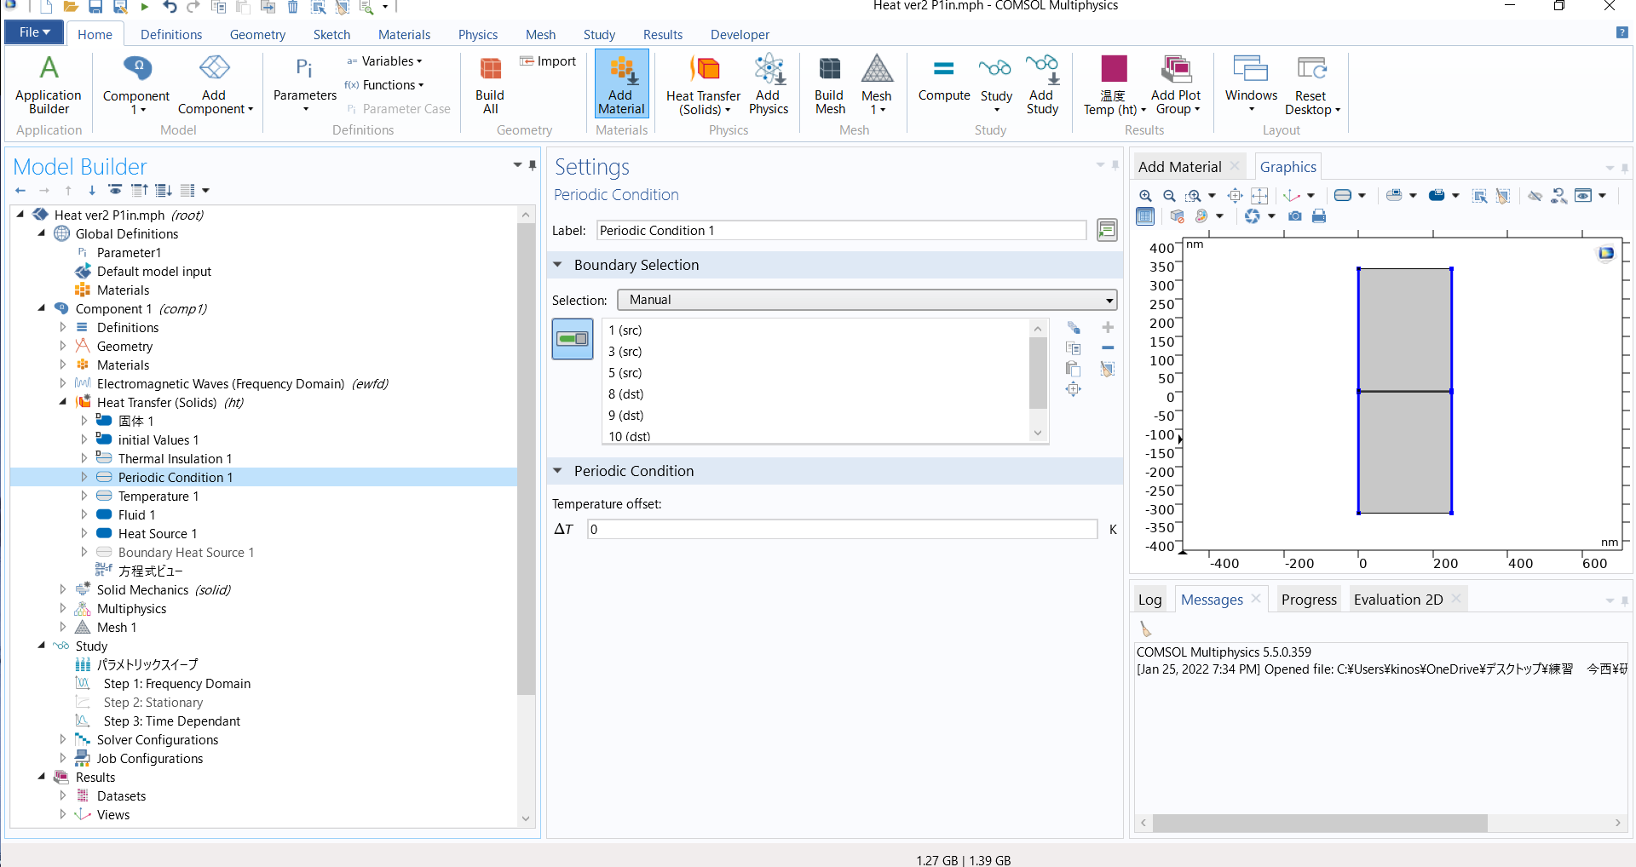Open the Functions dropdown in ribbon
The height and width of the screenshot is (867, 1636).
(384, 85)
